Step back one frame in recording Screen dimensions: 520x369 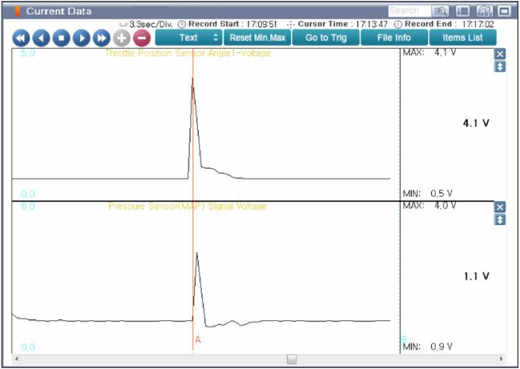click(41, 38)
